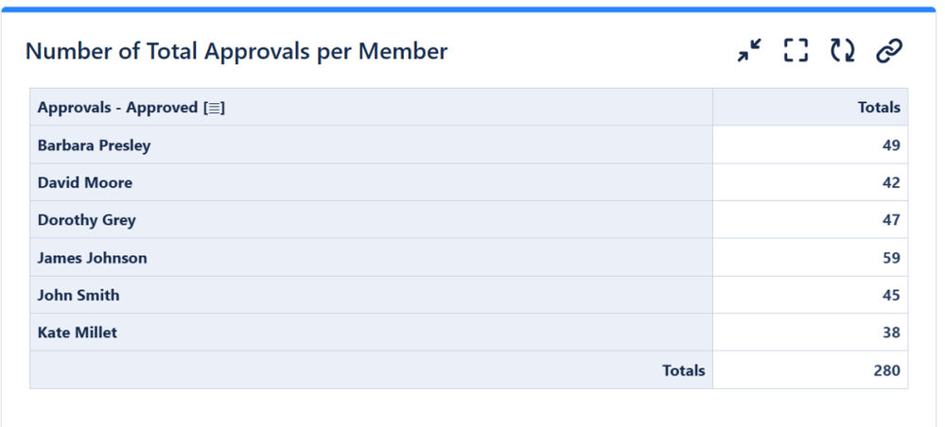Click Barbara Presley's total of 49
Screen dimensions: 945x427
coord(890,145)
